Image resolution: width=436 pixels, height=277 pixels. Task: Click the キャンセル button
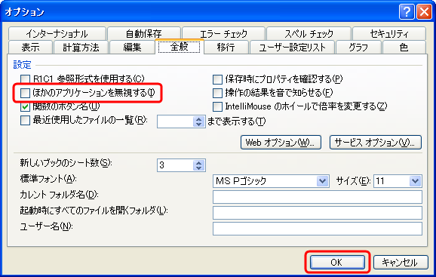tap(400, 262)
